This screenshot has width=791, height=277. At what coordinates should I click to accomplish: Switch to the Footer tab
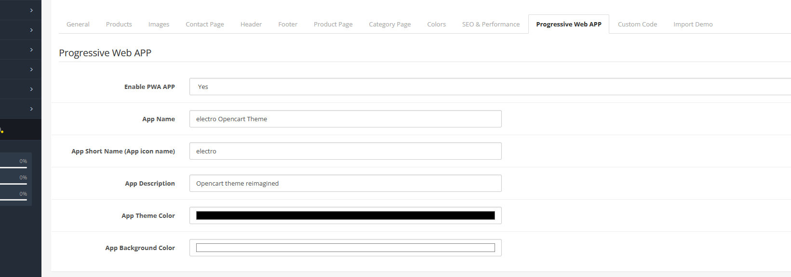[x=288, y=24]
